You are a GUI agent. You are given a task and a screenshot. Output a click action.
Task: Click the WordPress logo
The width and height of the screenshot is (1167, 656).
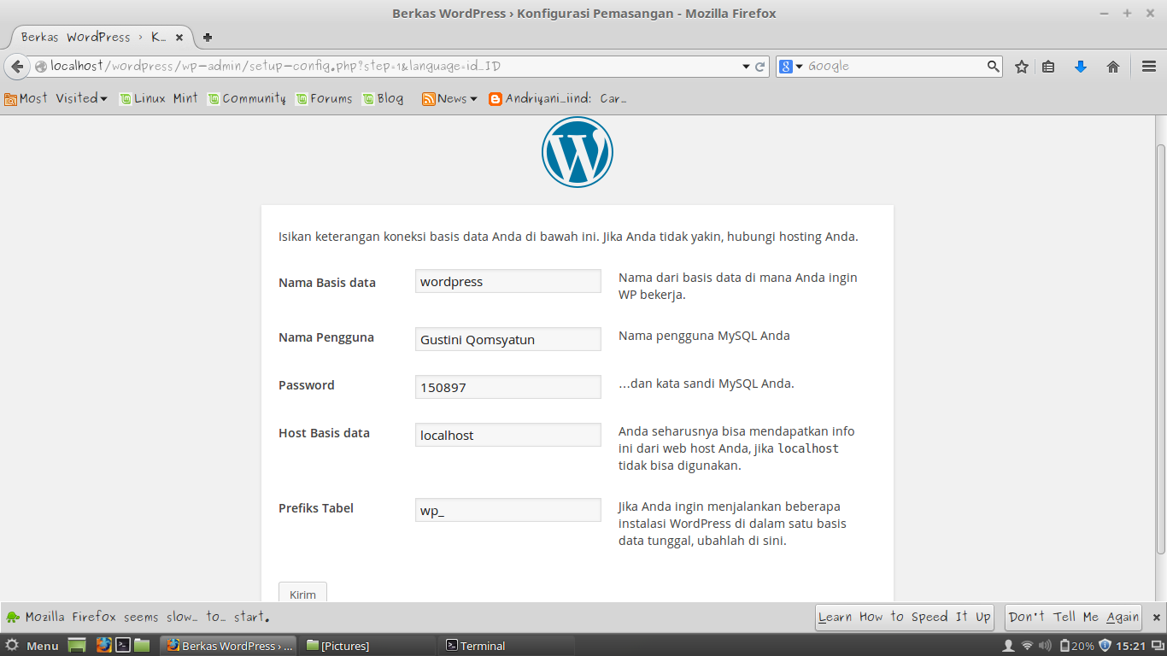[578, 152]
